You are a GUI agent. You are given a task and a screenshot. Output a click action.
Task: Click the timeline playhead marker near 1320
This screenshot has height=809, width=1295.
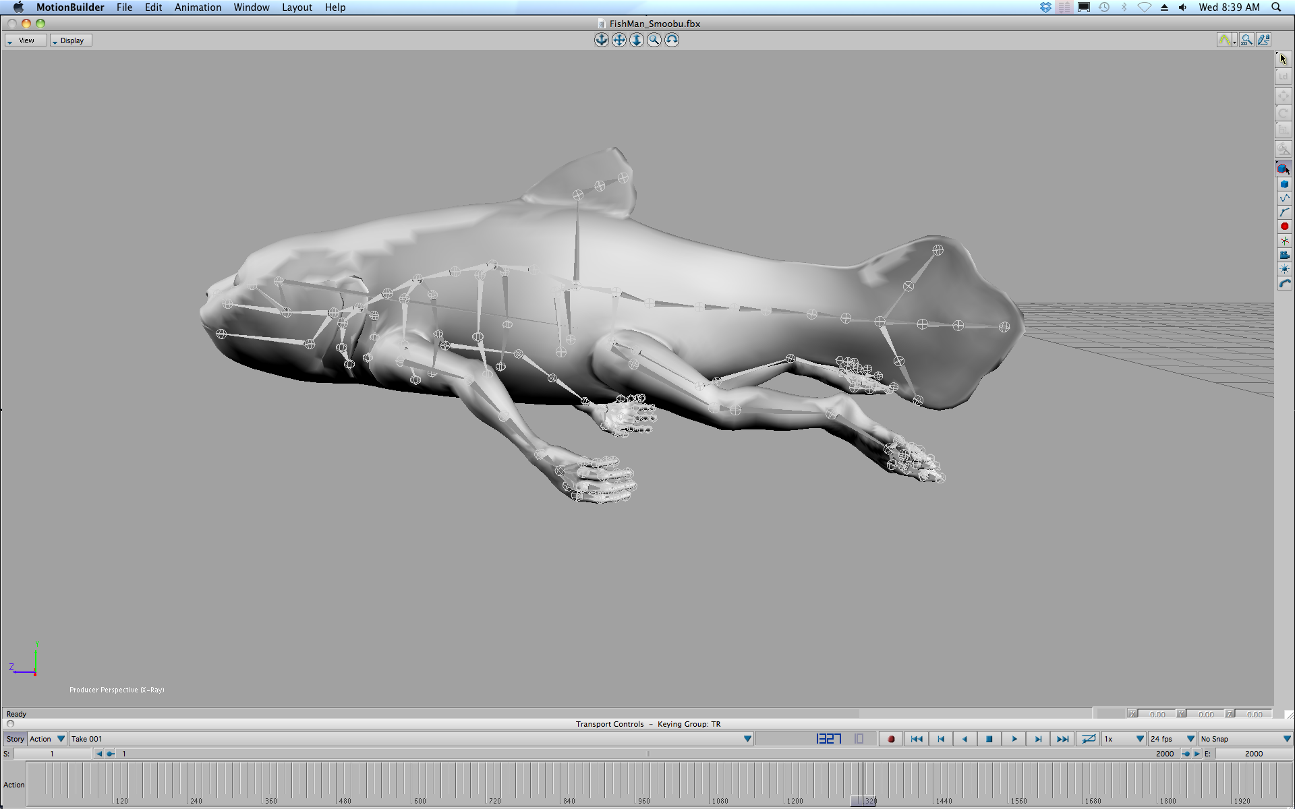[x=863, y=800]
